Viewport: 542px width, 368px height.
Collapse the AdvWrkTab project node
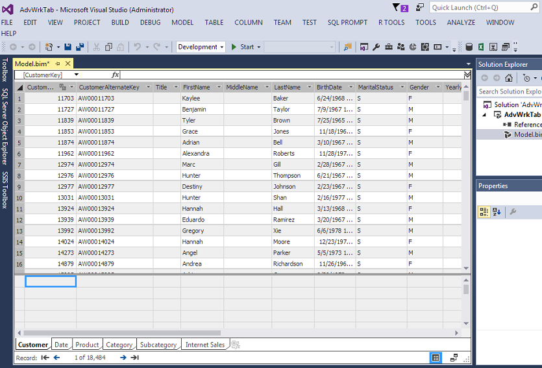coord(484,114)
